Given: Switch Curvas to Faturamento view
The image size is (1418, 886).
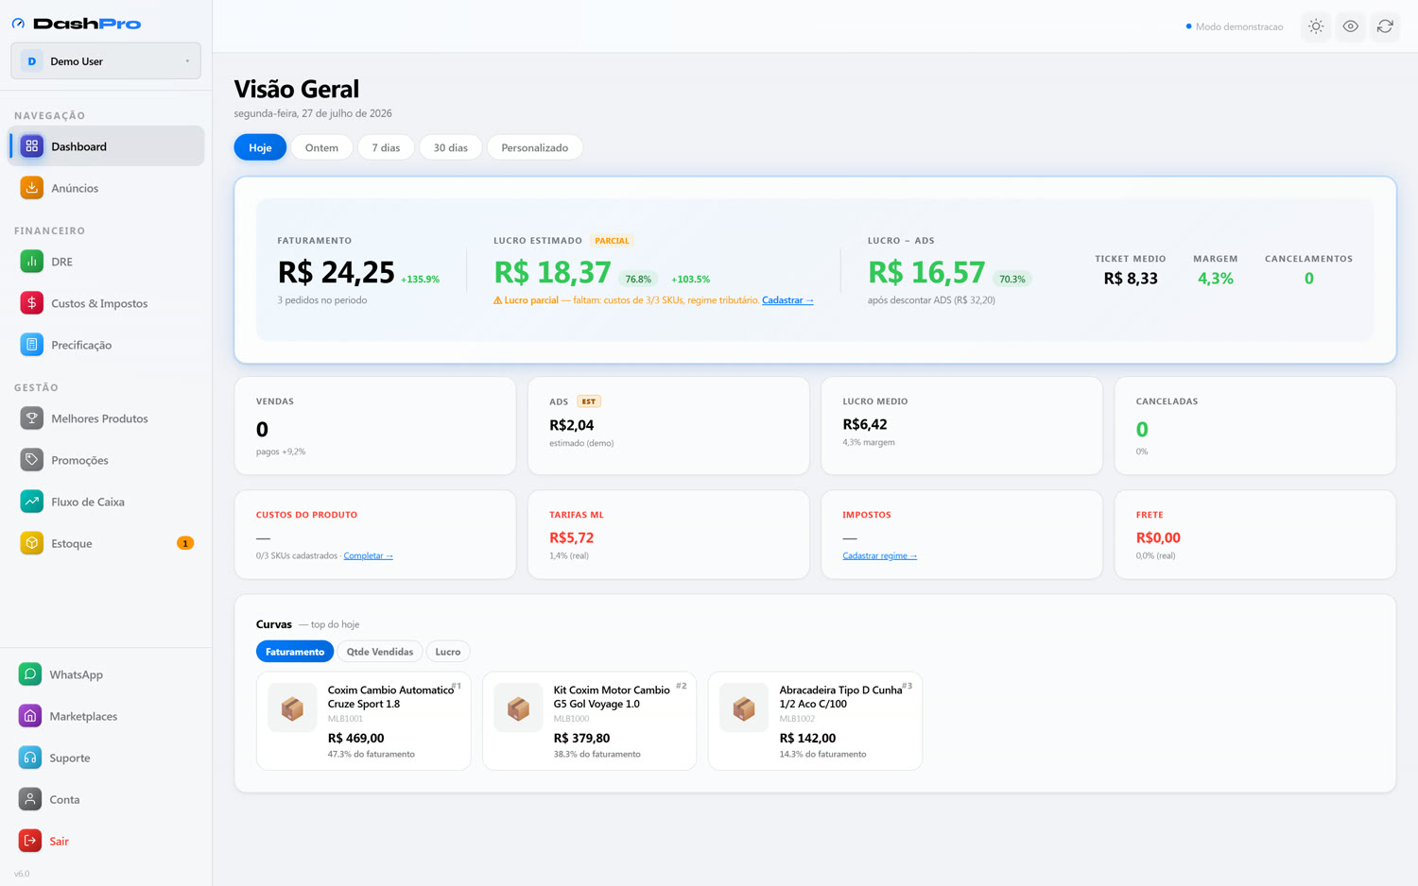Looking at the screenshot, I should [x=295, y=652].
